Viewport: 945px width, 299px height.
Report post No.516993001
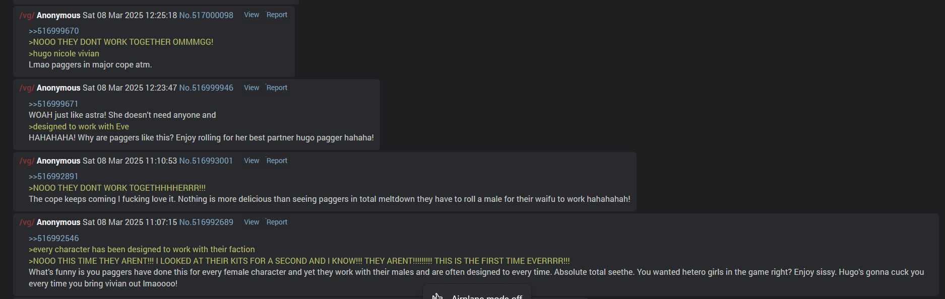[x=277, y=161]
